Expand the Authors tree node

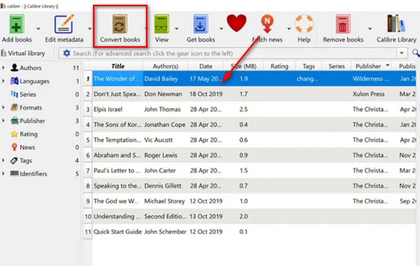(3, 68)
